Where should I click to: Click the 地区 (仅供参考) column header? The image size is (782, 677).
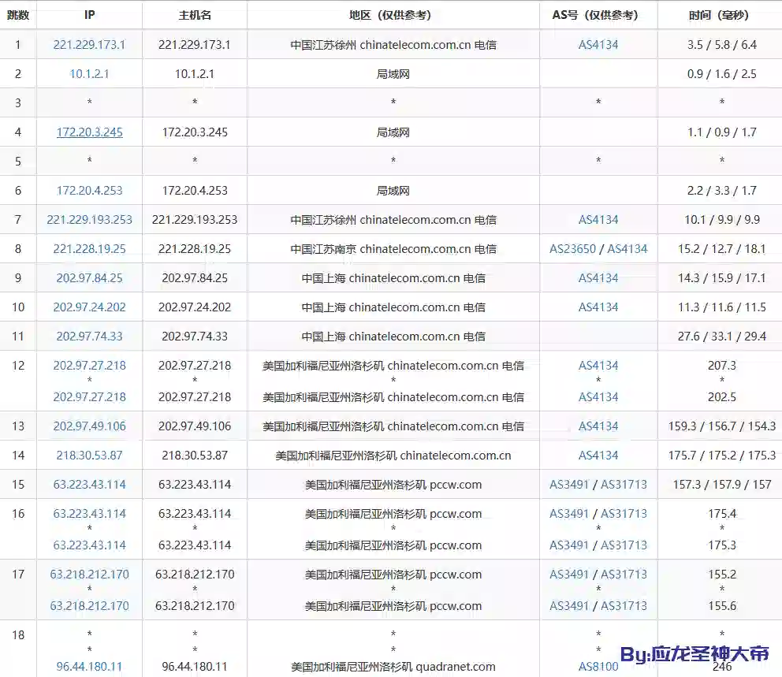393,15
